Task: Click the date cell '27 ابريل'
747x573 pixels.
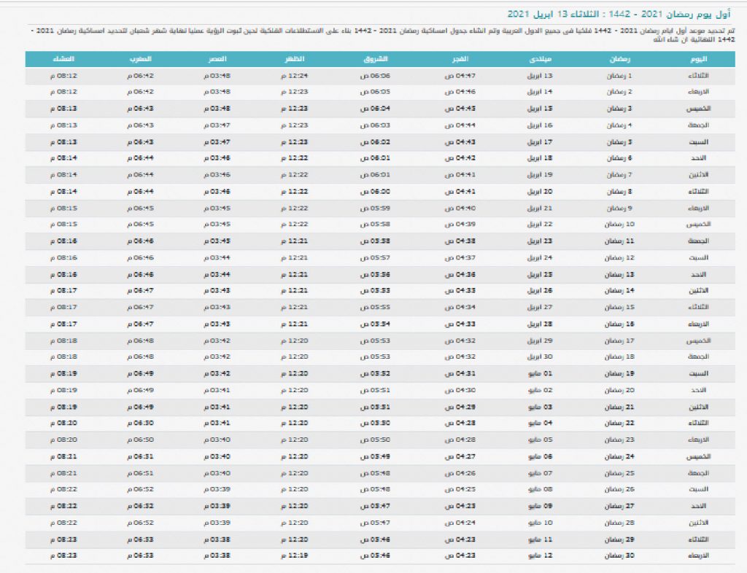Action: tap(540, 307)
